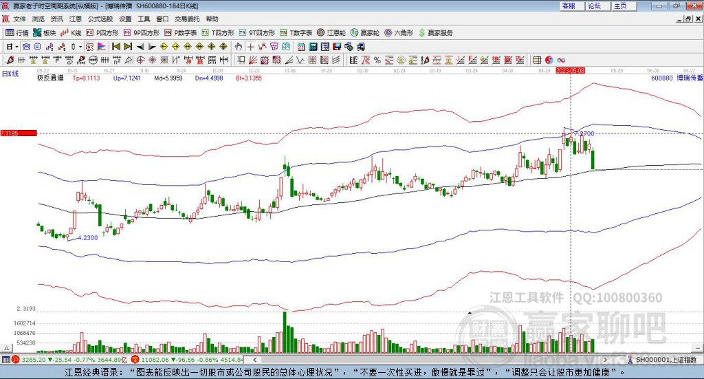Select the hand pan tool

[x=239, y=47]
